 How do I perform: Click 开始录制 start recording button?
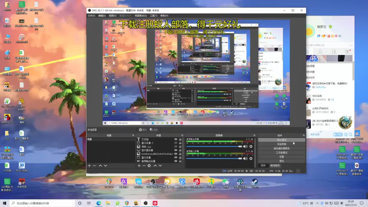tap(282, 144)
